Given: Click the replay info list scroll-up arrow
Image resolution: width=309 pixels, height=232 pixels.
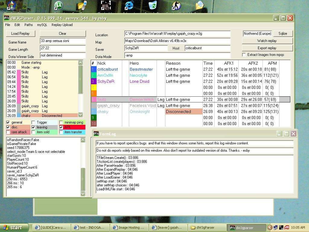Looking at the screenshot, I should pos(83,140).
